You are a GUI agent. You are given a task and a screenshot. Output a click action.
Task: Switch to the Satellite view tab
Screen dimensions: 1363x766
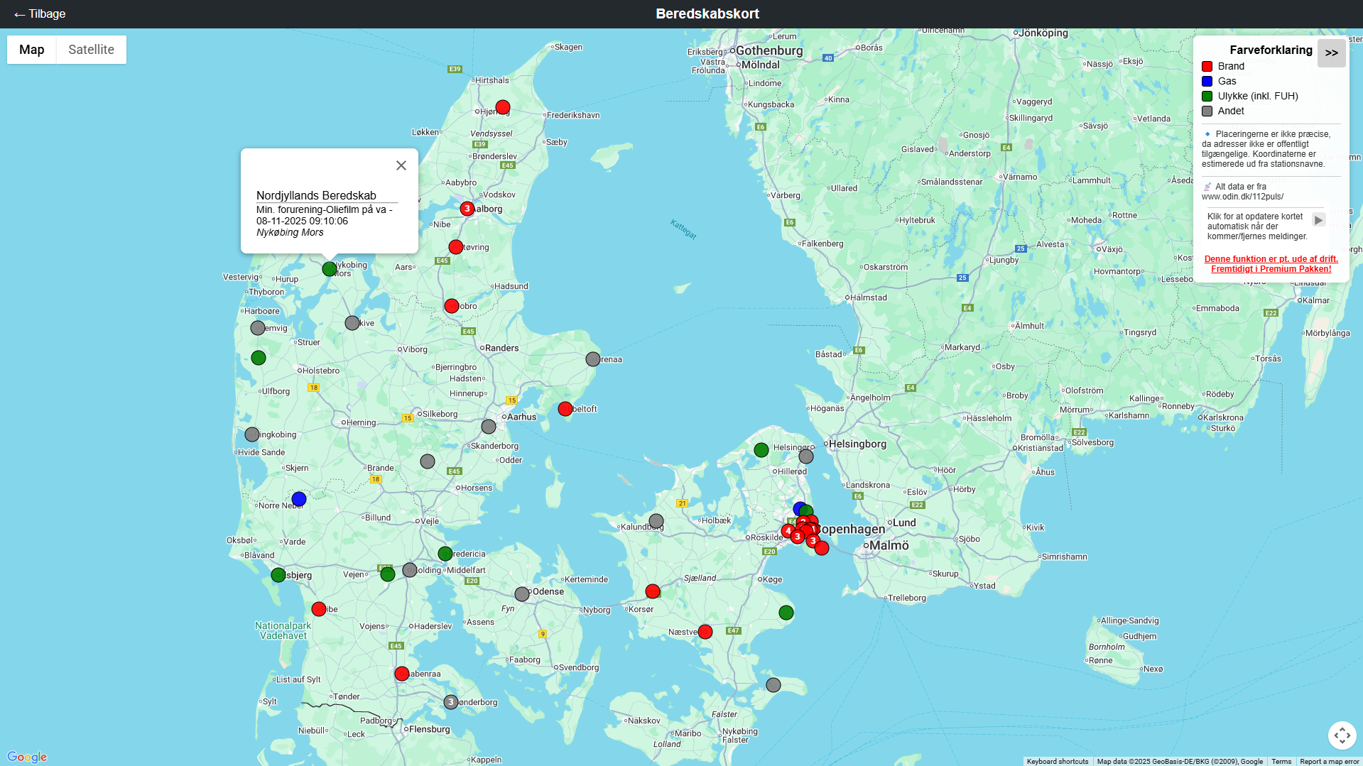tap(92, 50)
